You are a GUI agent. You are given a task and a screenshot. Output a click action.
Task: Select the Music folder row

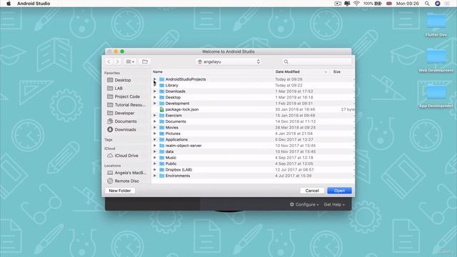(253, 158)
